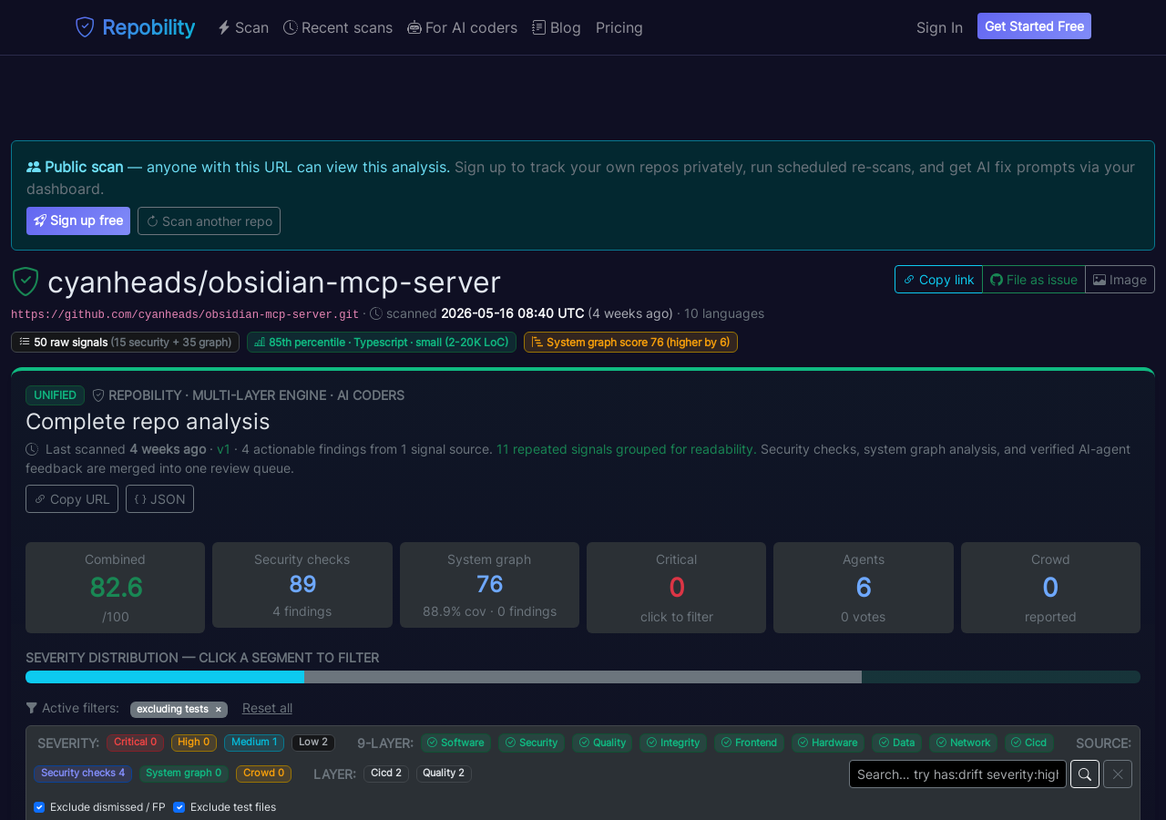Click the cyan segment of severity bar
1166x820 pixels.
pyautogui.click(x=165, y=677)
